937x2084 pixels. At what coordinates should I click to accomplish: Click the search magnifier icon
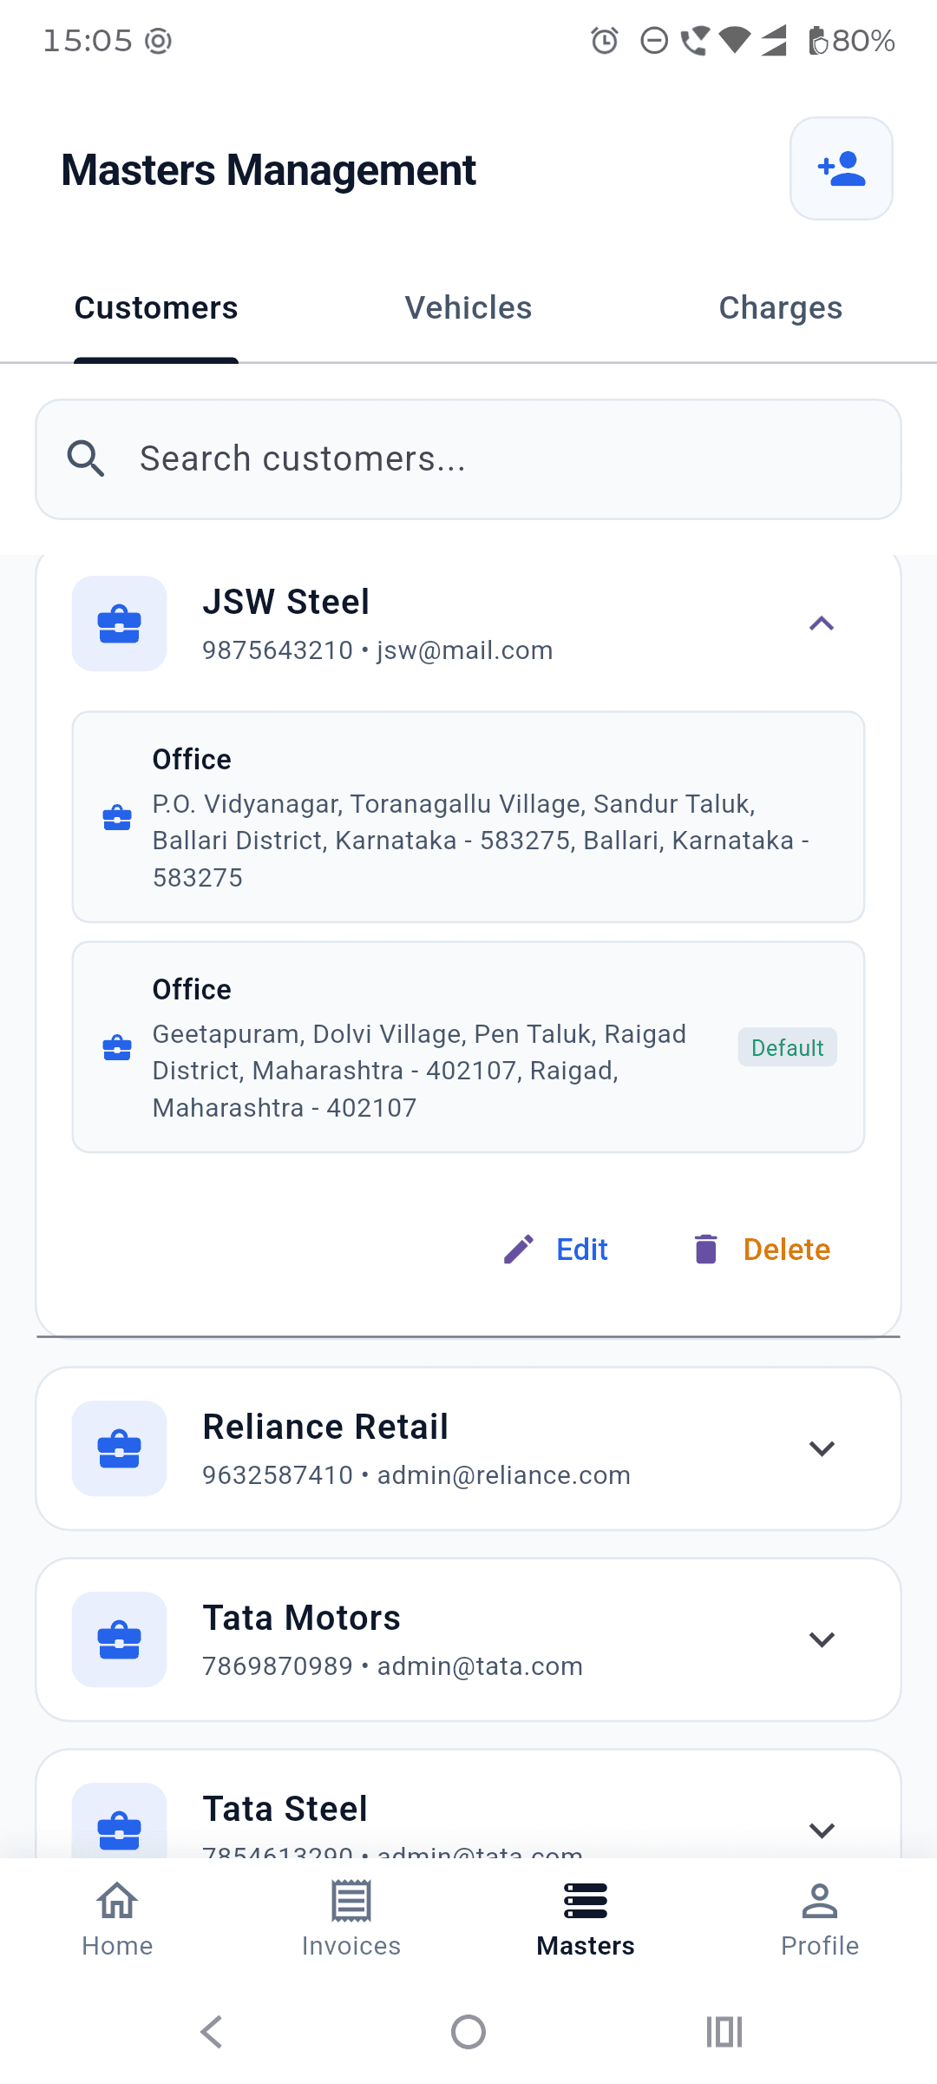[x=86, y=458]
